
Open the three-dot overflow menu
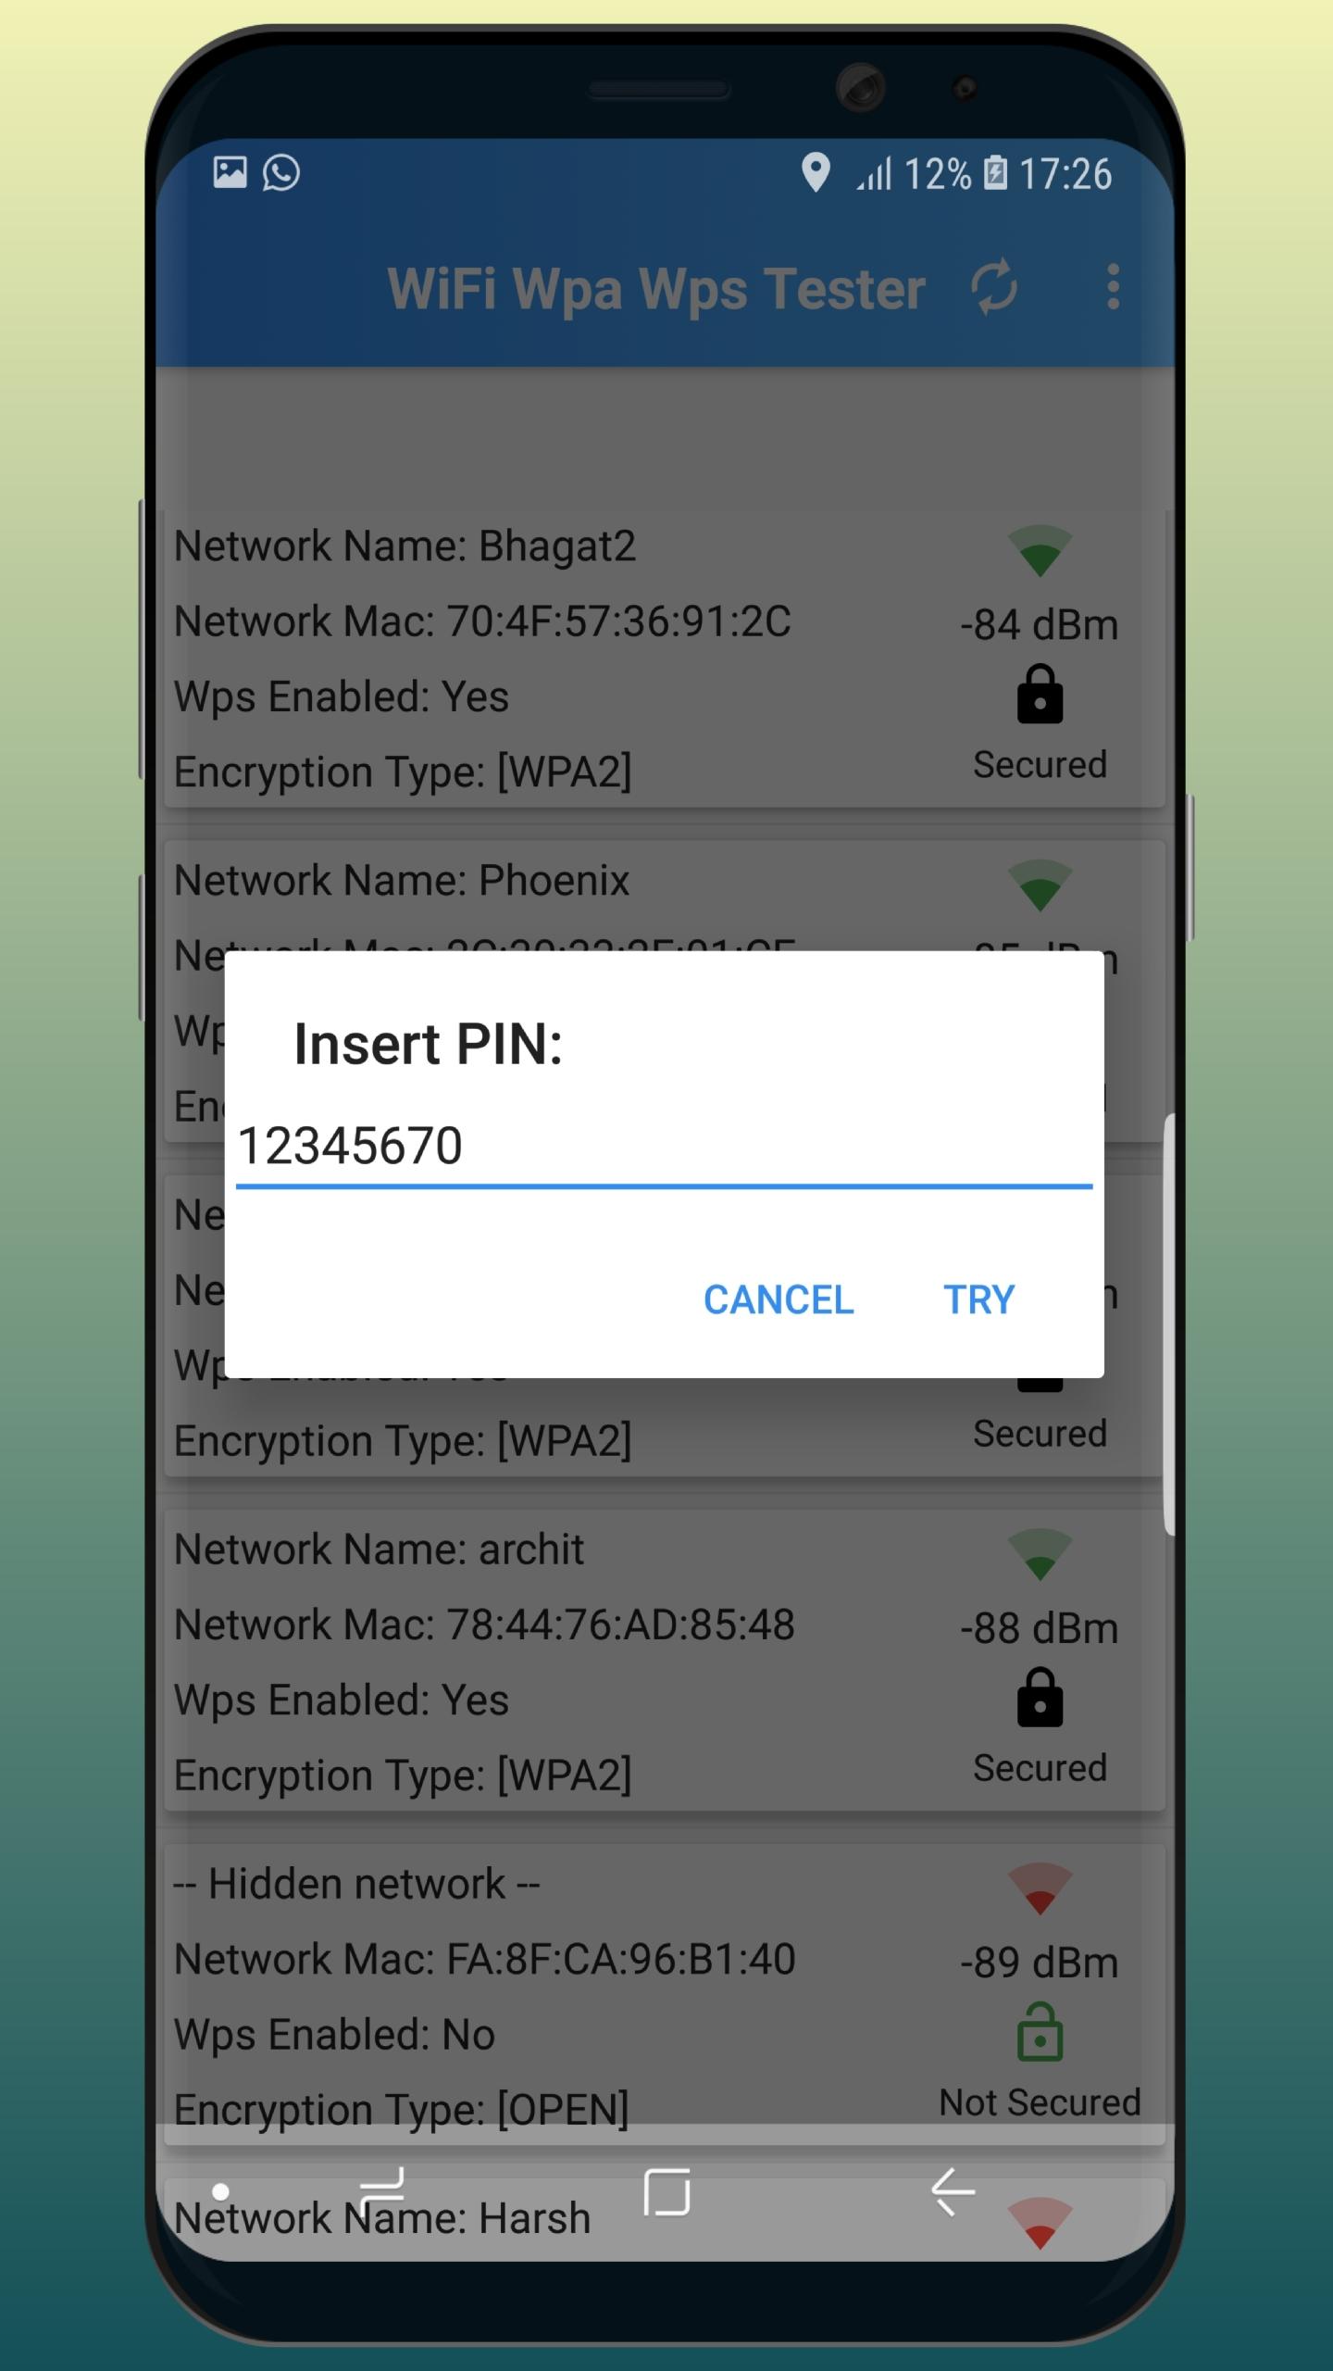pyautogui.click(x=1113, y=287)
